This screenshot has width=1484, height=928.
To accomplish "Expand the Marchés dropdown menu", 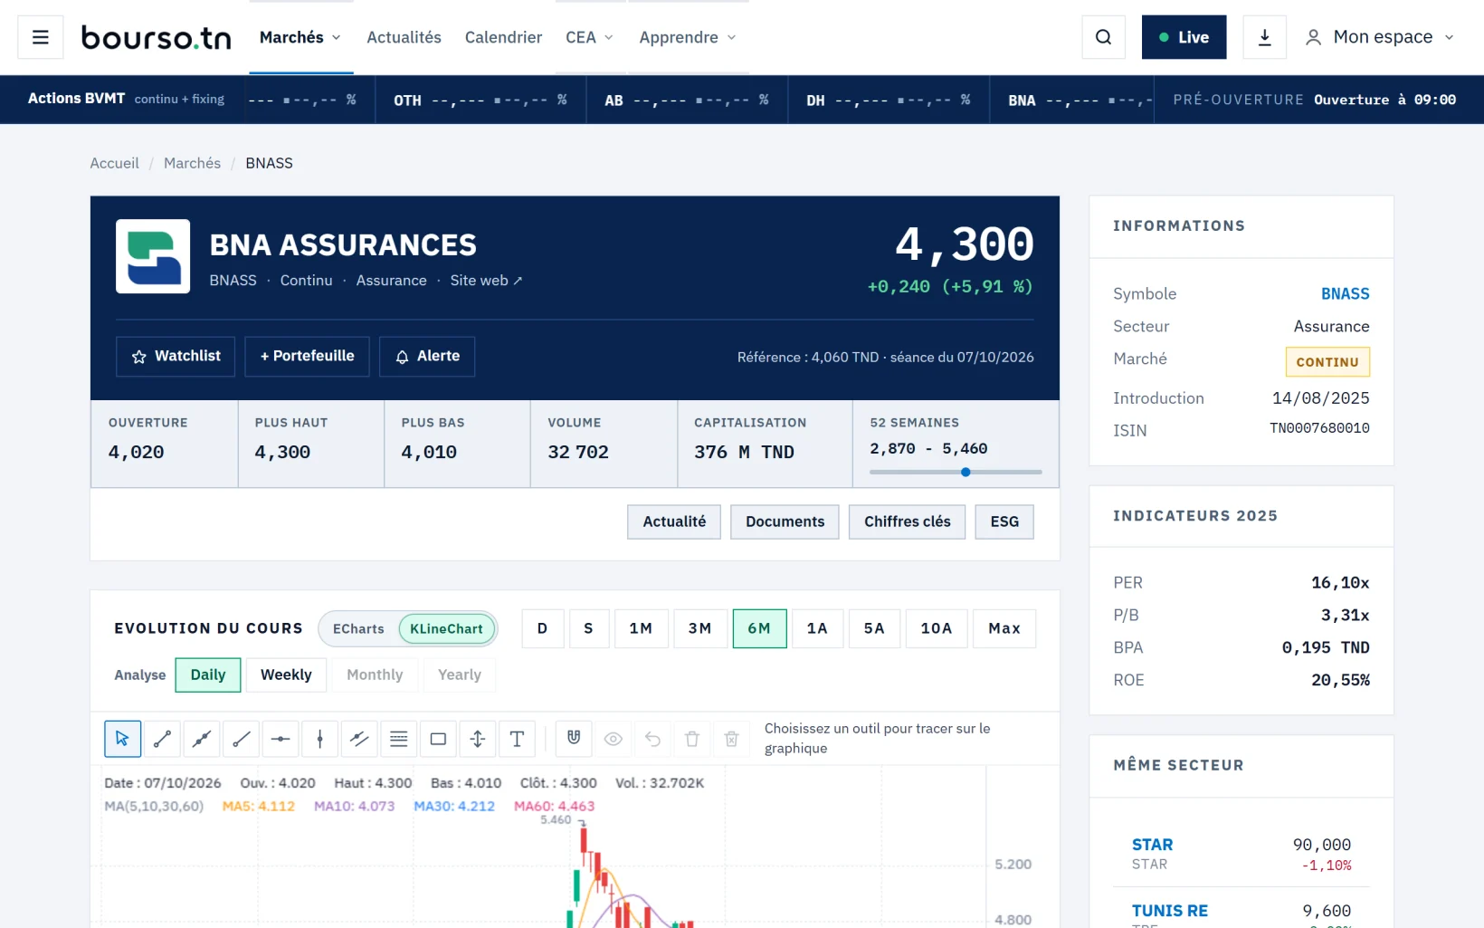I will pyautogui.click(x=300, y=37).
